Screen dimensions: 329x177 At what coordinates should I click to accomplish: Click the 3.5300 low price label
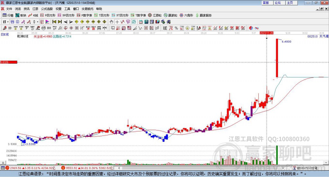pyautogui.click(x=31, y=144)
